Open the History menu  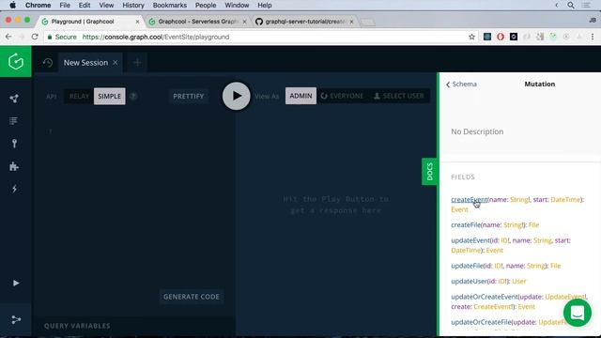tap(133, 5)
